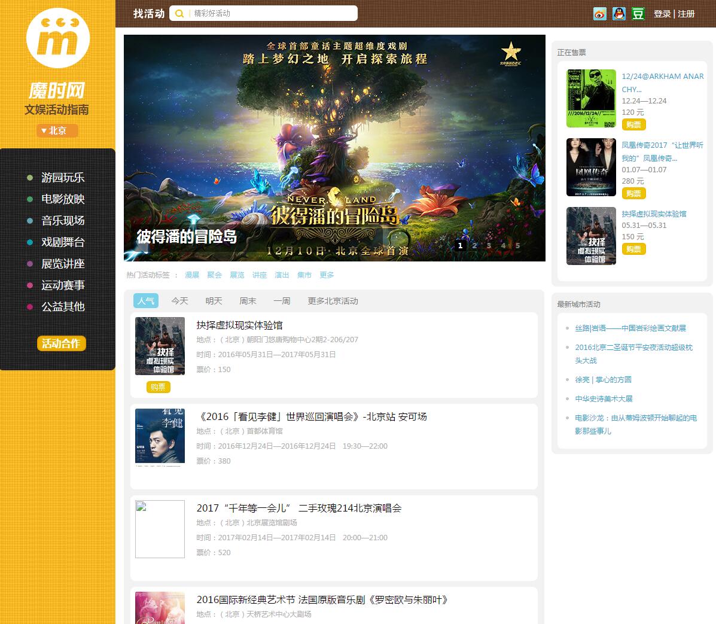Click the 魔时网 round logo

pos(58,38)
